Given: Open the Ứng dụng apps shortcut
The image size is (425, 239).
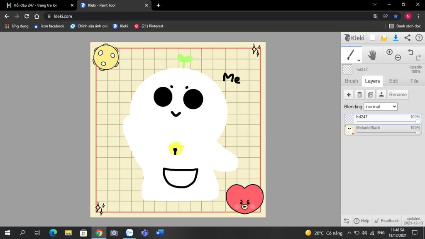Looking at the screenshot, I should [x=17, y=26].
